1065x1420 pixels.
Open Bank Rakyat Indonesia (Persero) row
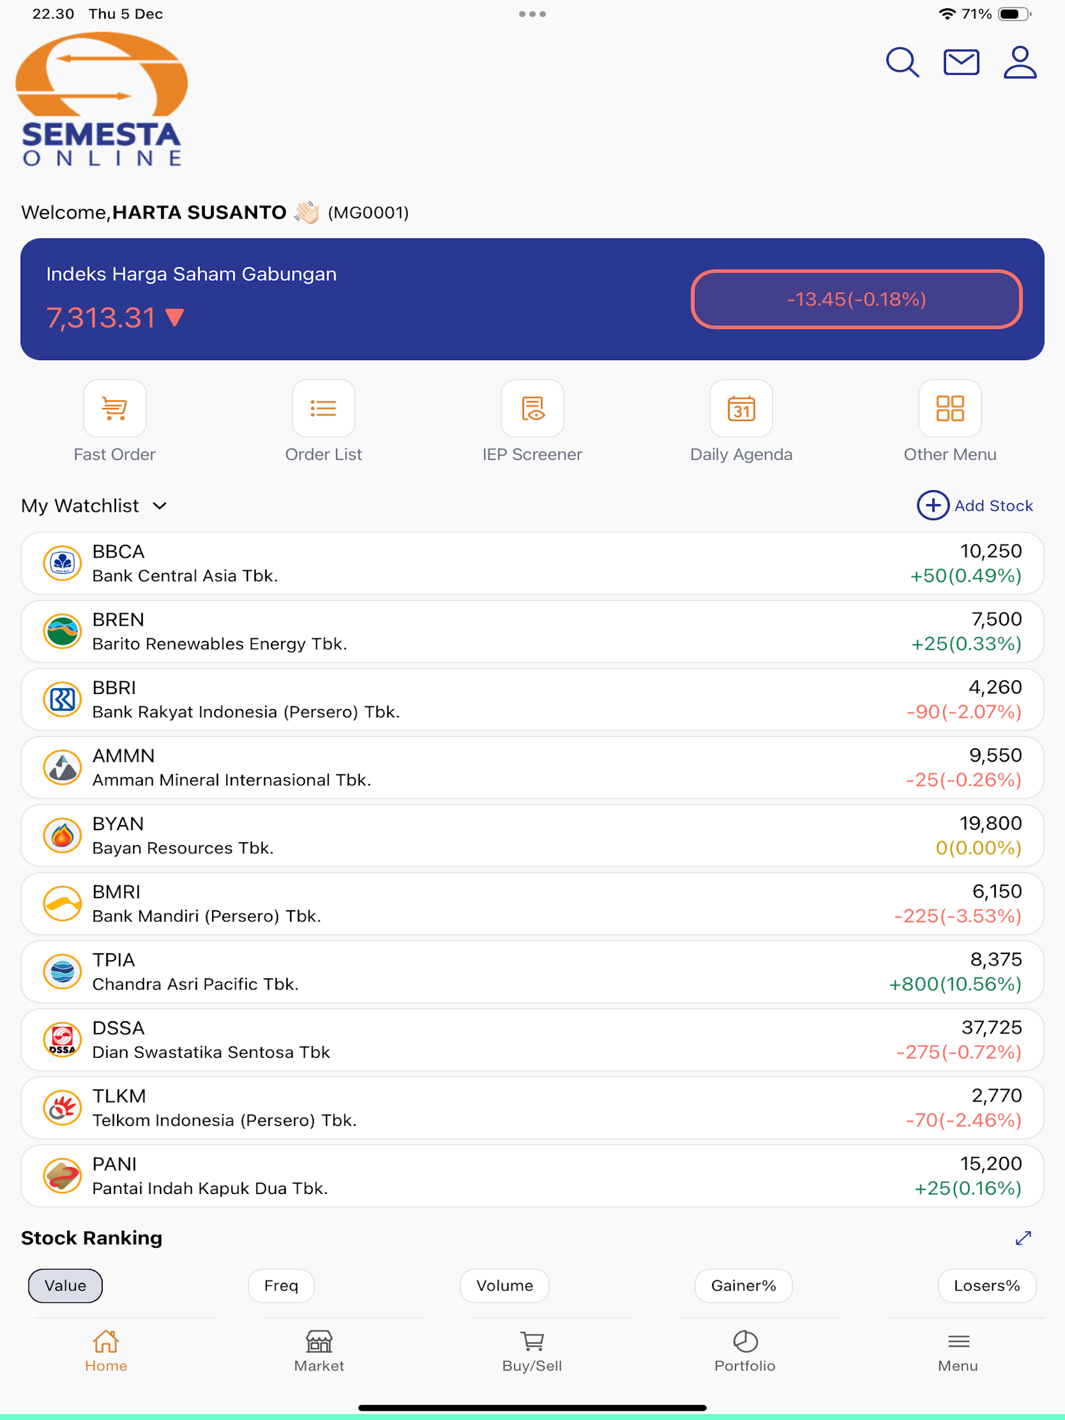[532, 700]
